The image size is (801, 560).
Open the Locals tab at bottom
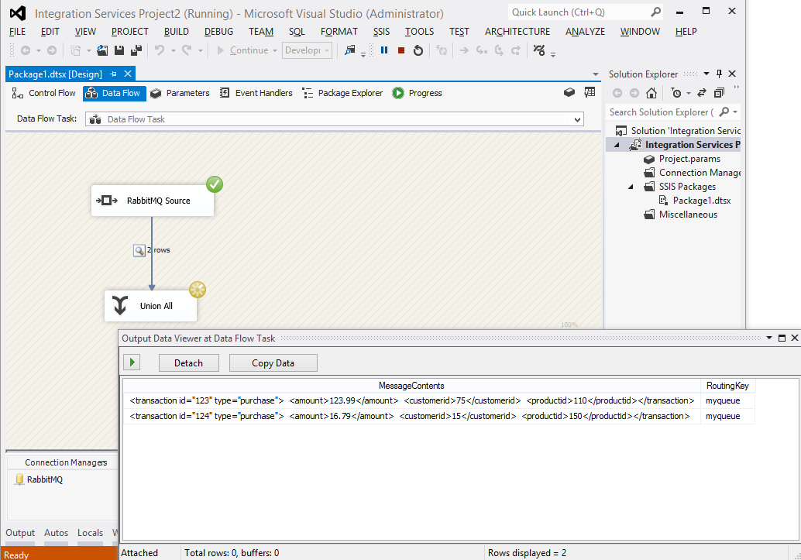click(x=90, y=532)
